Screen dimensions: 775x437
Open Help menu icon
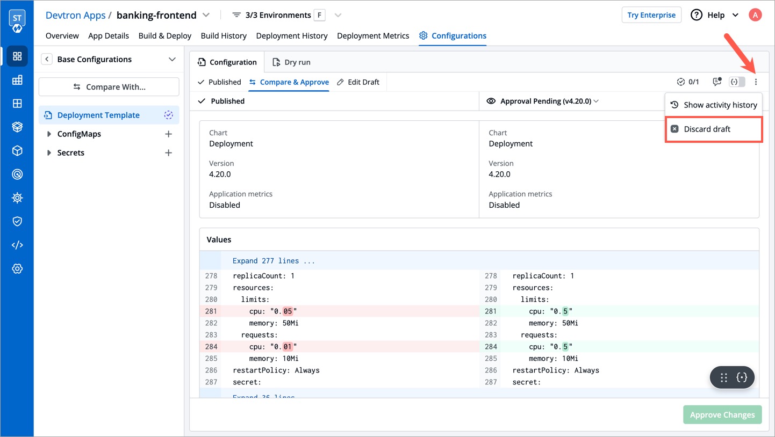pos(697,15)
